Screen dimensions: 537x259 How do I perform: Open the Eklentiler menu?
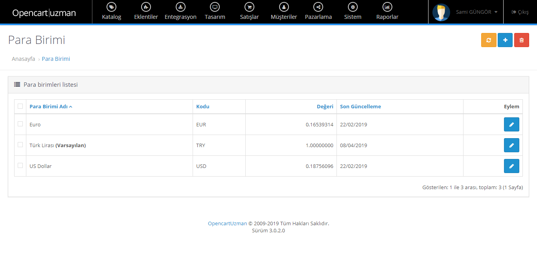tap(146, 12)
